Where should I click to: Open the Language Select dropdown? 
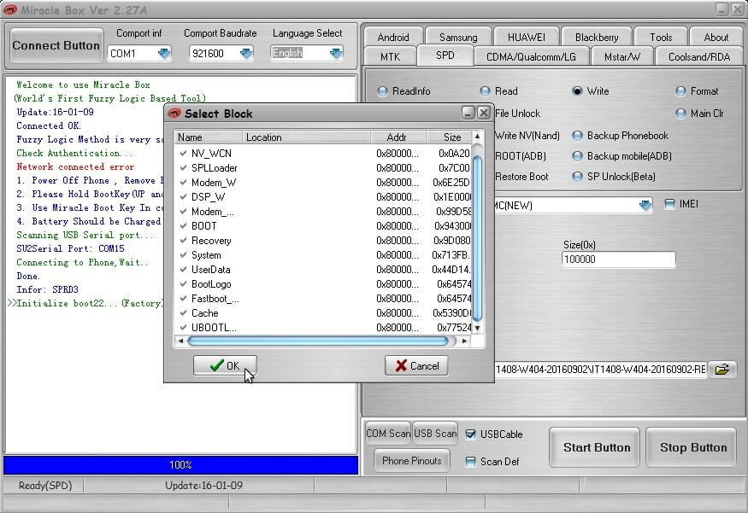tap(336, 53)
